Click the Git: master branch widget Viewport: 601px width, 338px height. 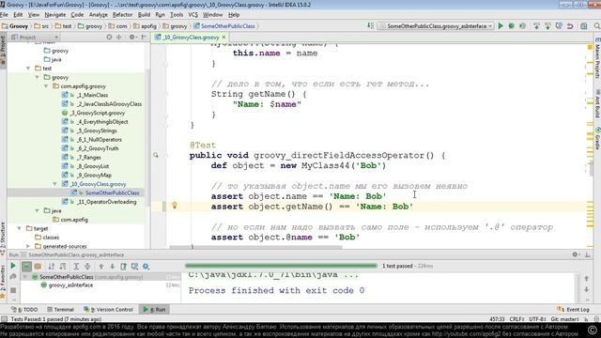564,319
